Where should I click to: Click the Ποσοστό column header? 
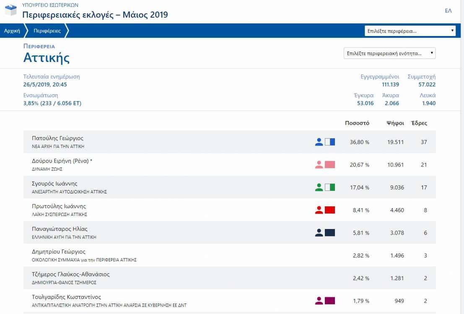tap(357, 123)
